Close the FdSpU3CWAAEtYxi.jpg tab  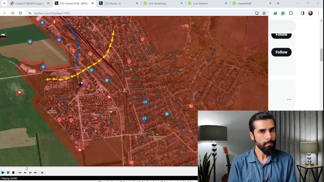coord(48,3)
